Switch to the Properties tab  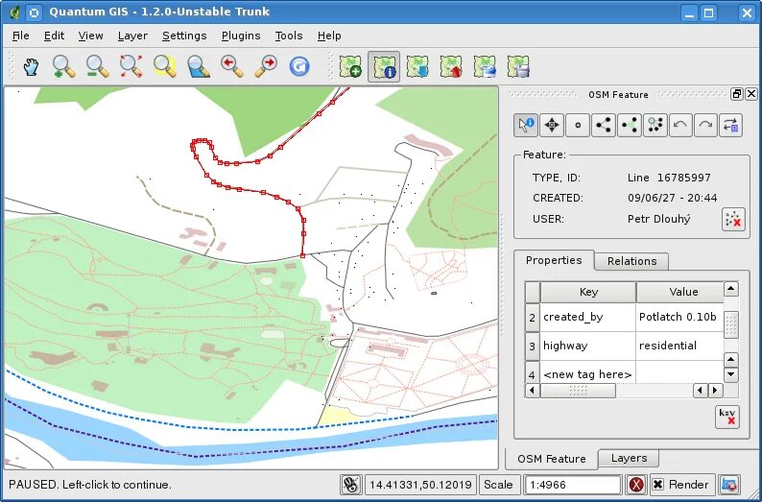[554, 260]
